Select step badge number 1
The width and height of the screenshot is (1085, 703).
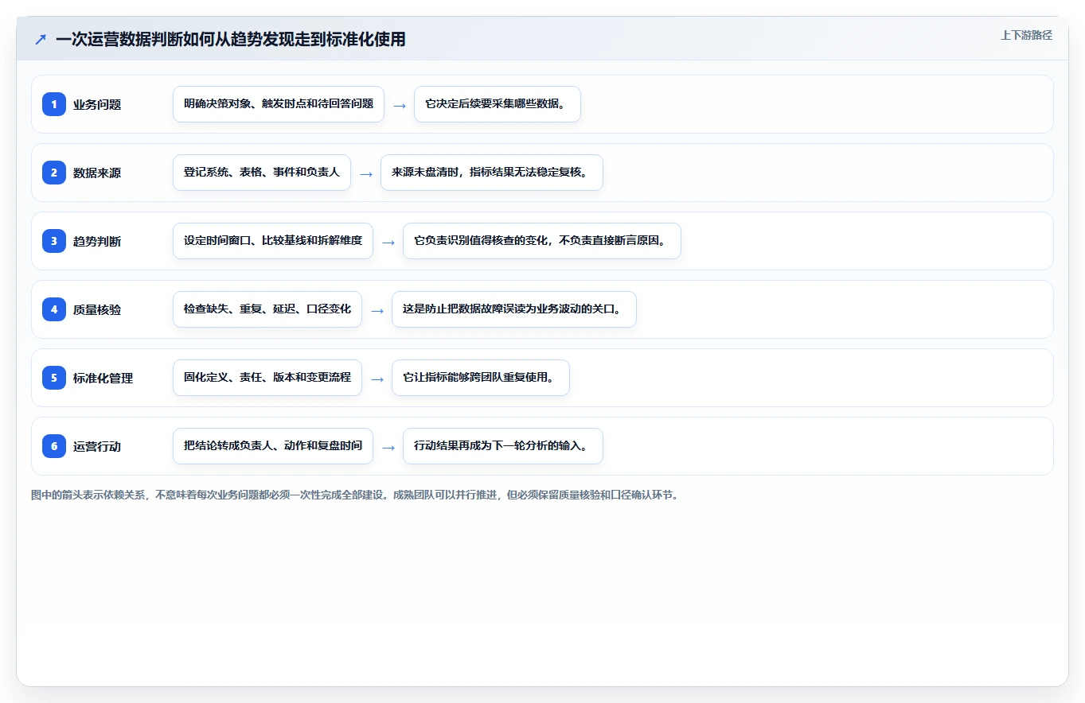click(x=54, y=104)
